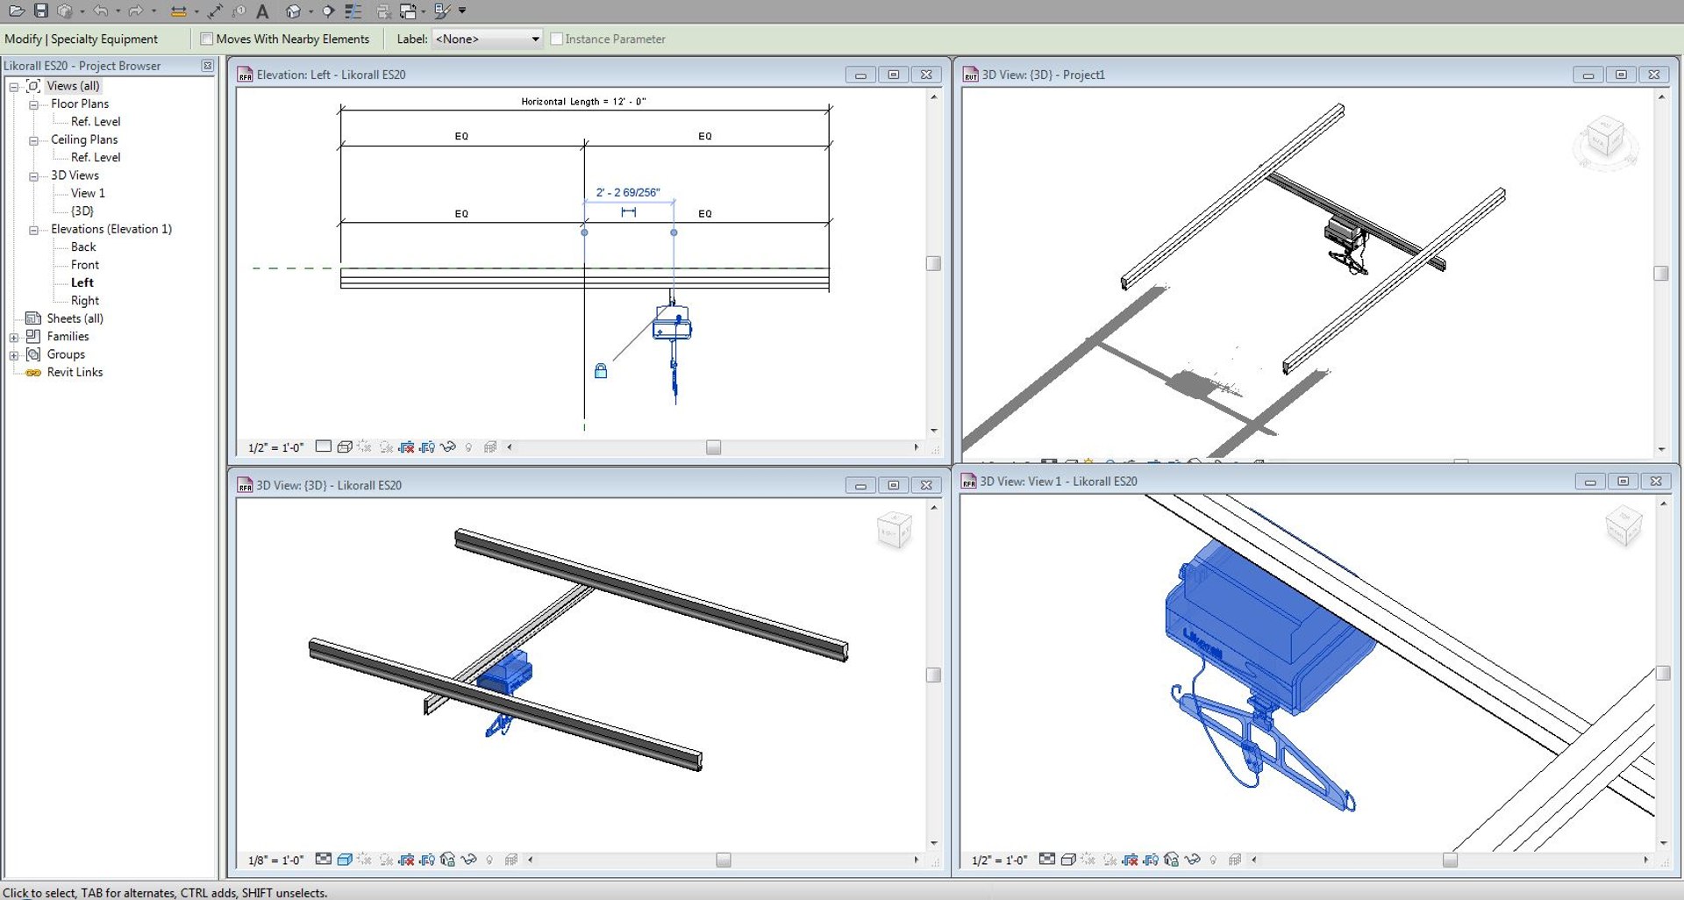1684x900 pixels.
Task: Toggle Crop View icon in View 1 window
Action: coord(1130,859)
